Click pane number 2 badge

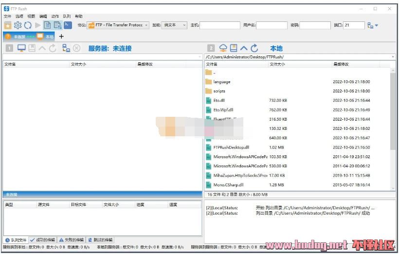point(211,48)
